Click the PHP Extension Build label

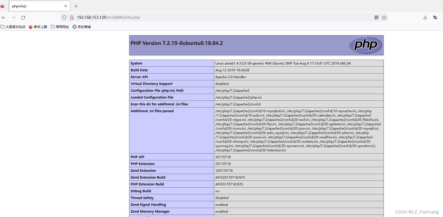click(147, 184)
